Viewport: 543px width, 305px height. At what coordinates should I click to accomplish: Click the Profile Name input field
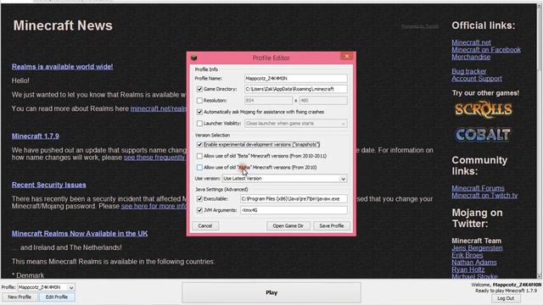(296, 79)
